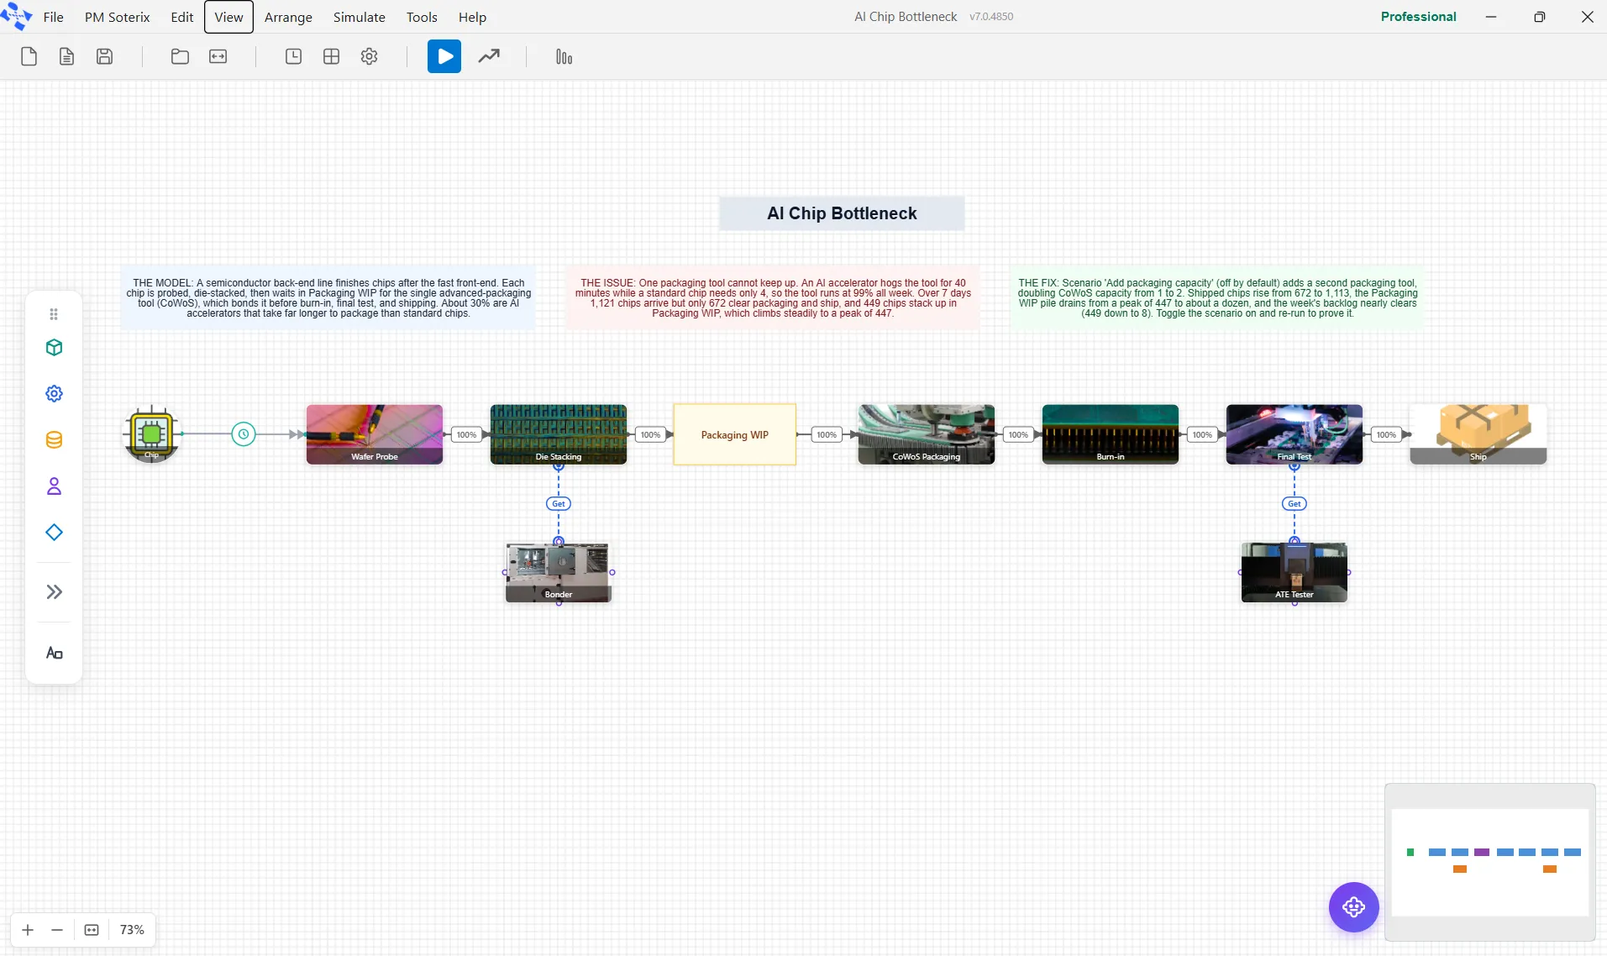Select the Chip entity node
This screenshot has width=1607, height=956.
[151, 433]
